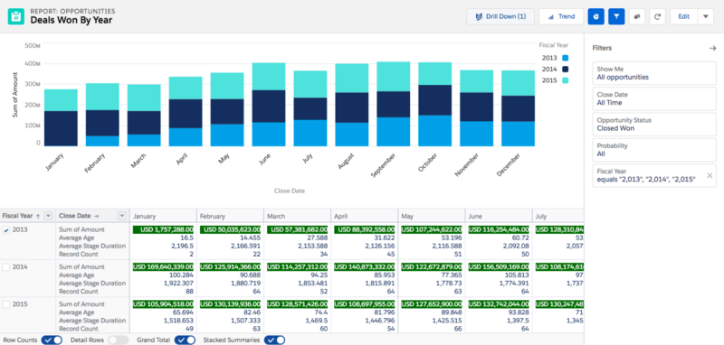
Task: Check the 2014 fiscal year checkbox
Action: tap(6, 267)
